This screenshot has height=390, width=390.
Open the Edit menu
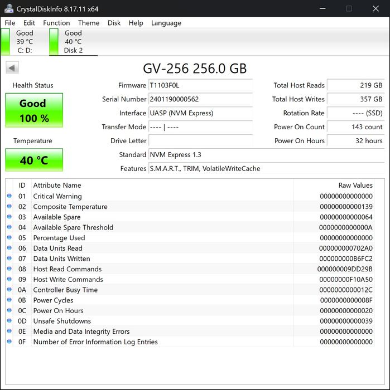click(x=29, y=23)
